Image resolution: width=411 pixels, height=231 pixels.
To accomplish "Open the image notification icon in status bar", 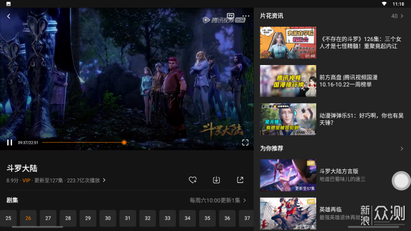I will tap(9, 4).
